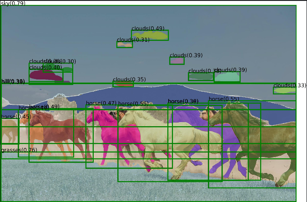Select the clouds(0.35) label
The height and width of the screenshot is (202, 307).
coord(129,79)
